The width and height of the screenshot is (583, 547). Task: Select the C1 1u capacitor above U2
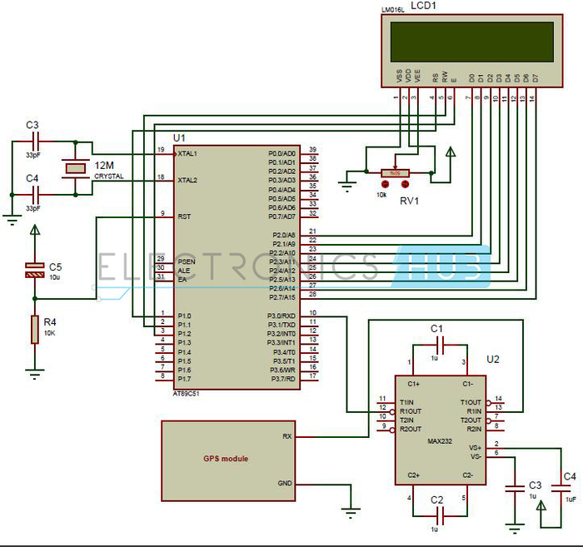point(440,346)
